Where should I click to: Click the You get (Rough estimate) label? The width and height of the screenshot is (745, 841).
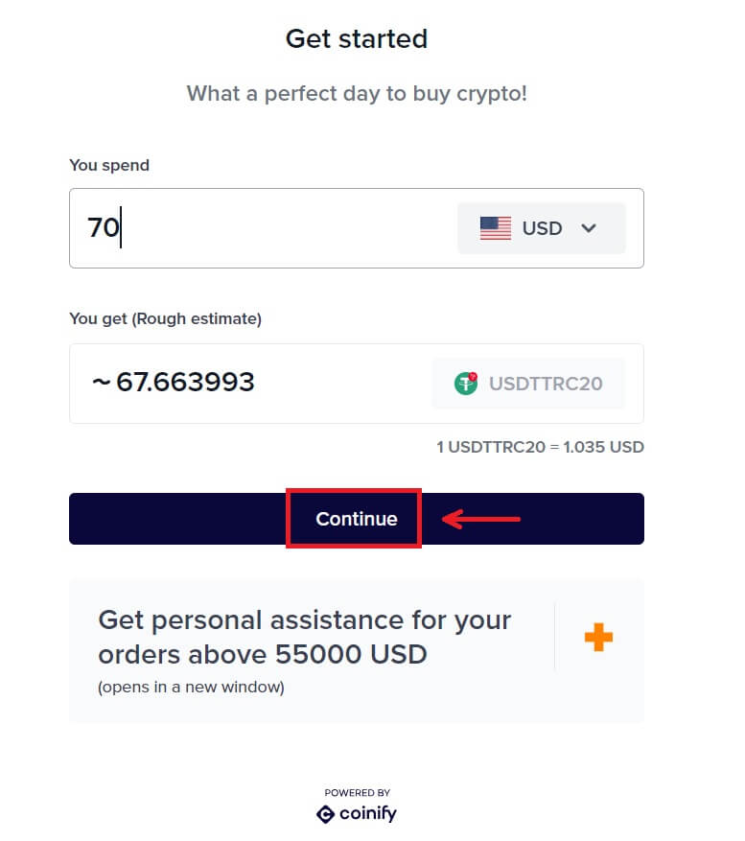click(165, 318)
